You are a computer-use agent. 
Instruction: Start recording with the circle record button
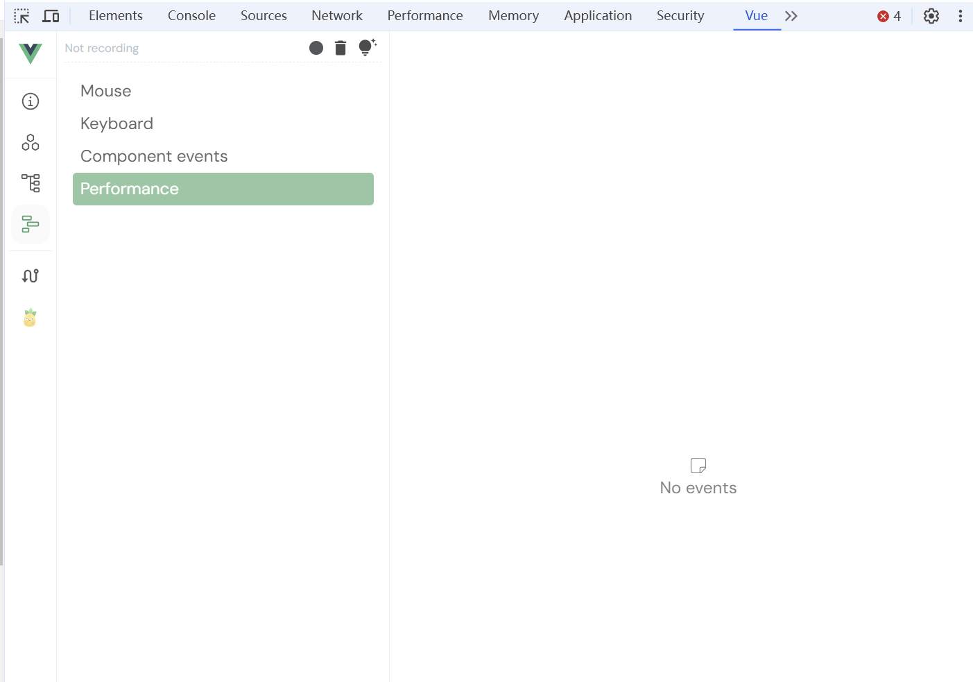pyautogui.click(x=316, y=48)
